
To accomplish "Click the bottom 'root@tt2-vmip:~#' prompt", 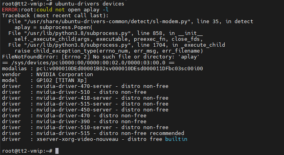I will click(27, 151).
